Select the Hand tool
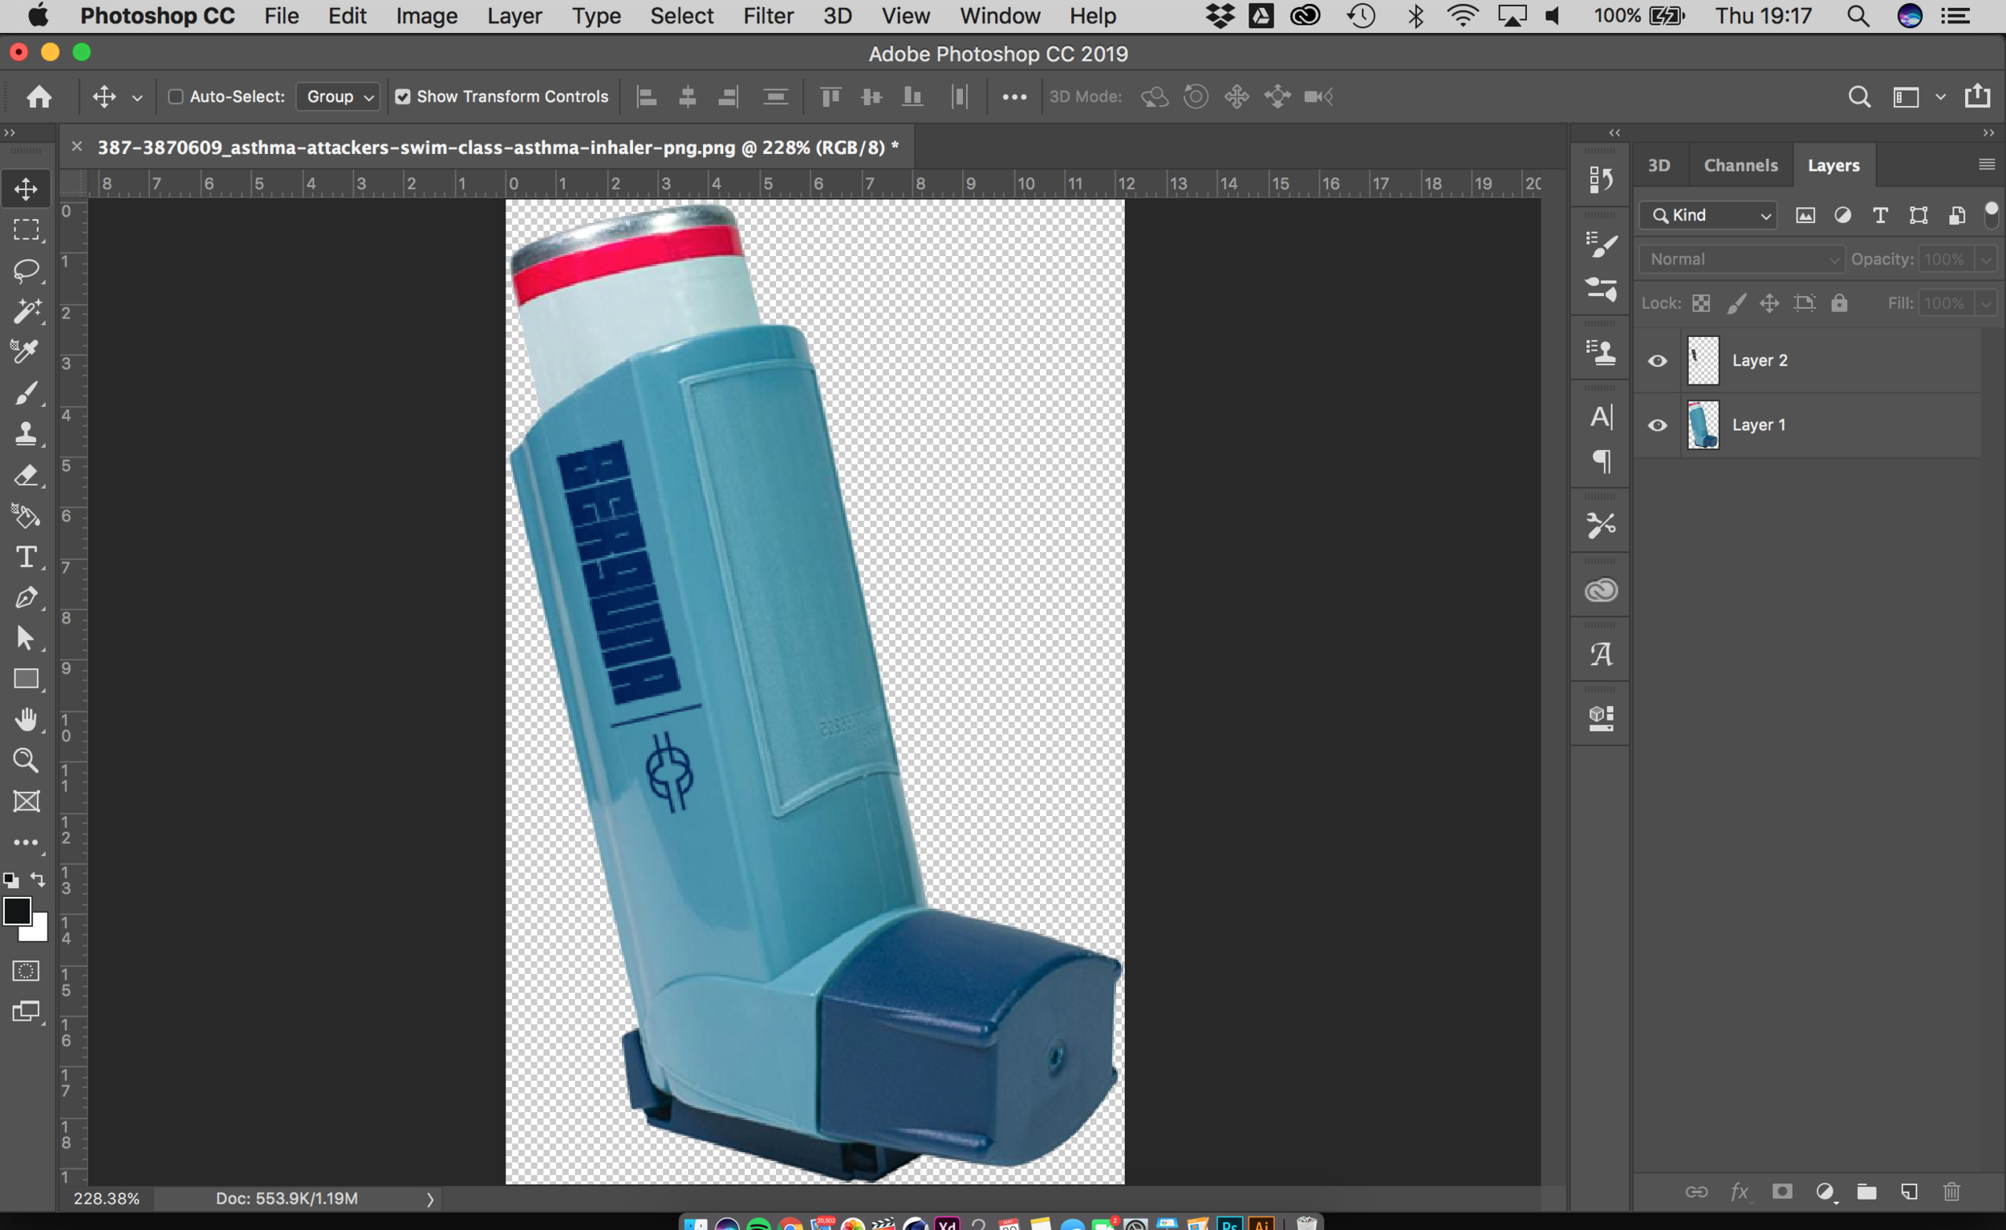 [26, 720]
